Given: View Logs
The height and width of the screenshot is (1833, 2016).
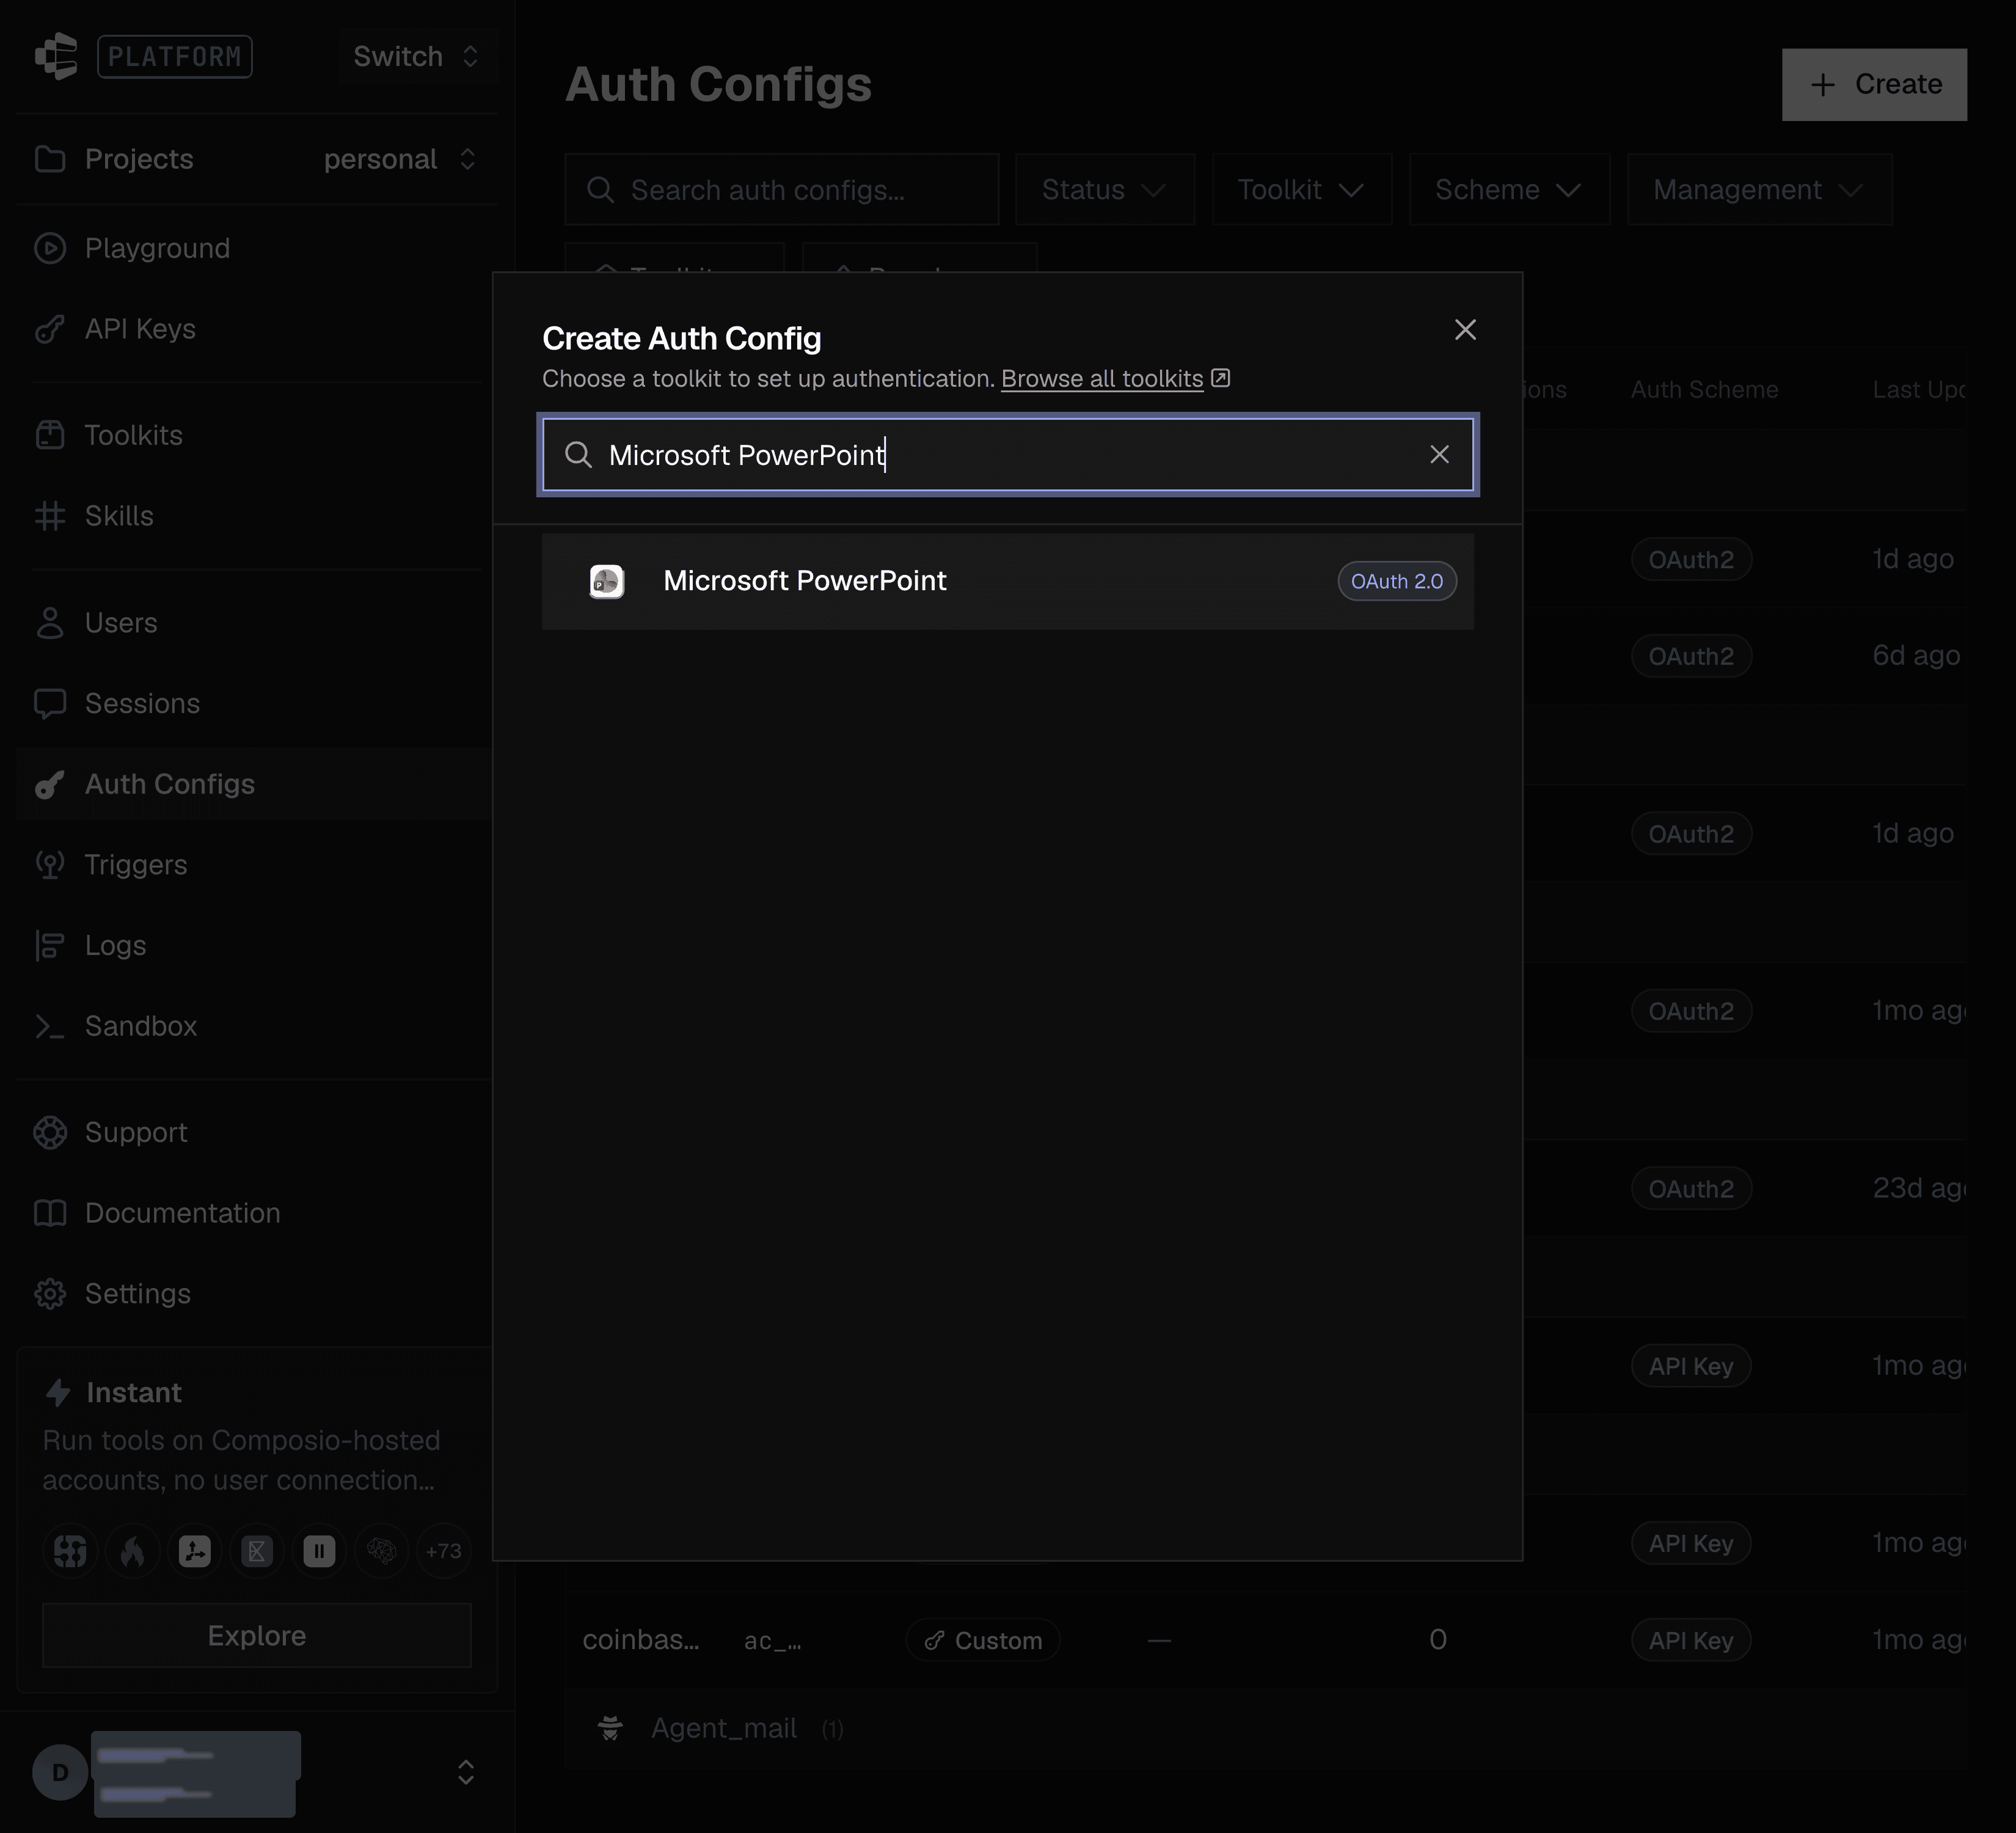Looking at the screenshot, I should pyautogui.click(x=115, y=946).
